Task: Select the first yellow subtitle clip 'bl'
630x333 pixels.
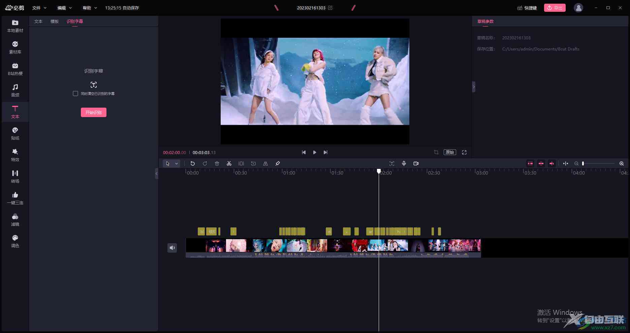Action: click(x=201, y=231)
